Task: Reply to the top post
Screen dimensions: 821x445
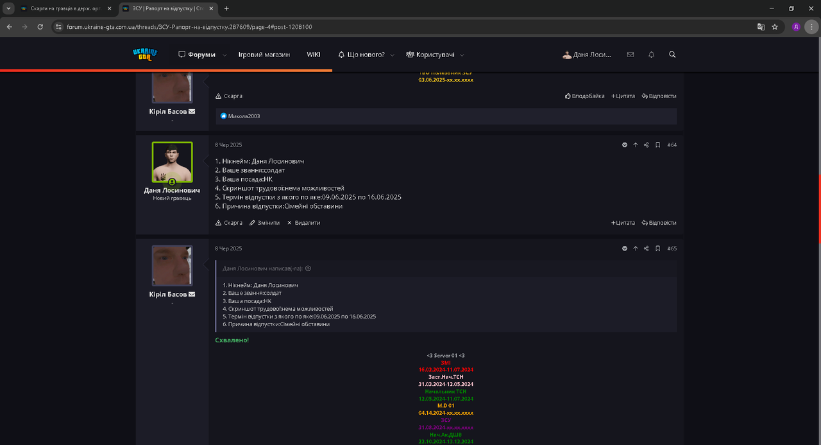Action: pos(659,96)
